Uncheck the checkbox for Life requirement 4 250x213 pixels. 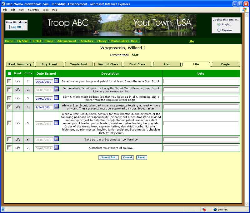tap(9, 107)
